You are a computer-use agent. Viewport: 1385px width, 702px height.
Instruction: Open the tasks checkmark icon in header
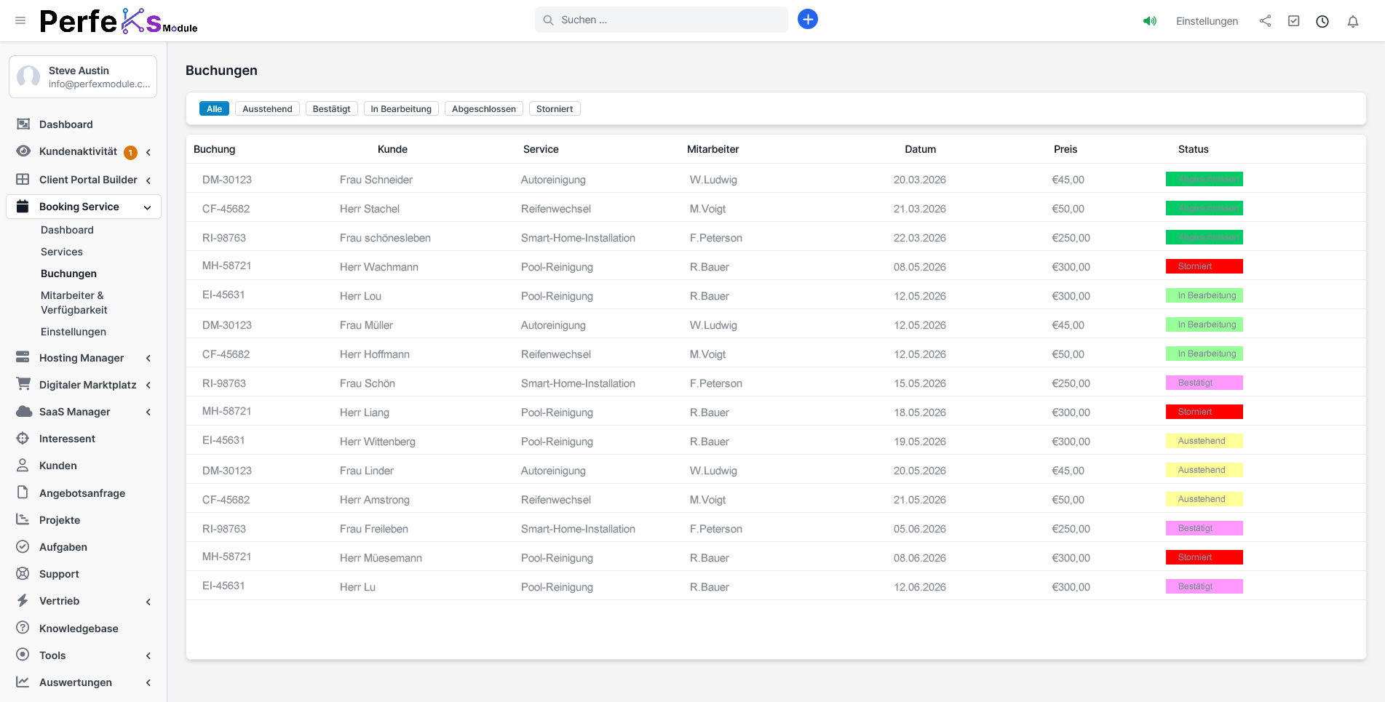(x=1293, y=21)
